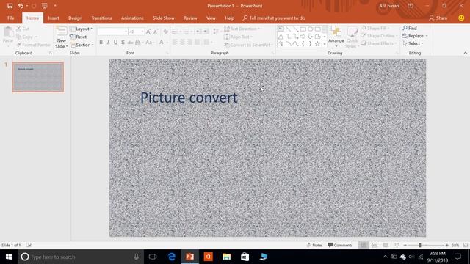Switch to Normal view
Screen dimensions: 470x264
364,245
